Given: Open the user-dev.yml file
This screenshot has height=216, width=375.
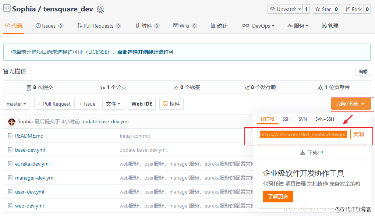Looking at the screenshot, I should [x=30, y=192].
